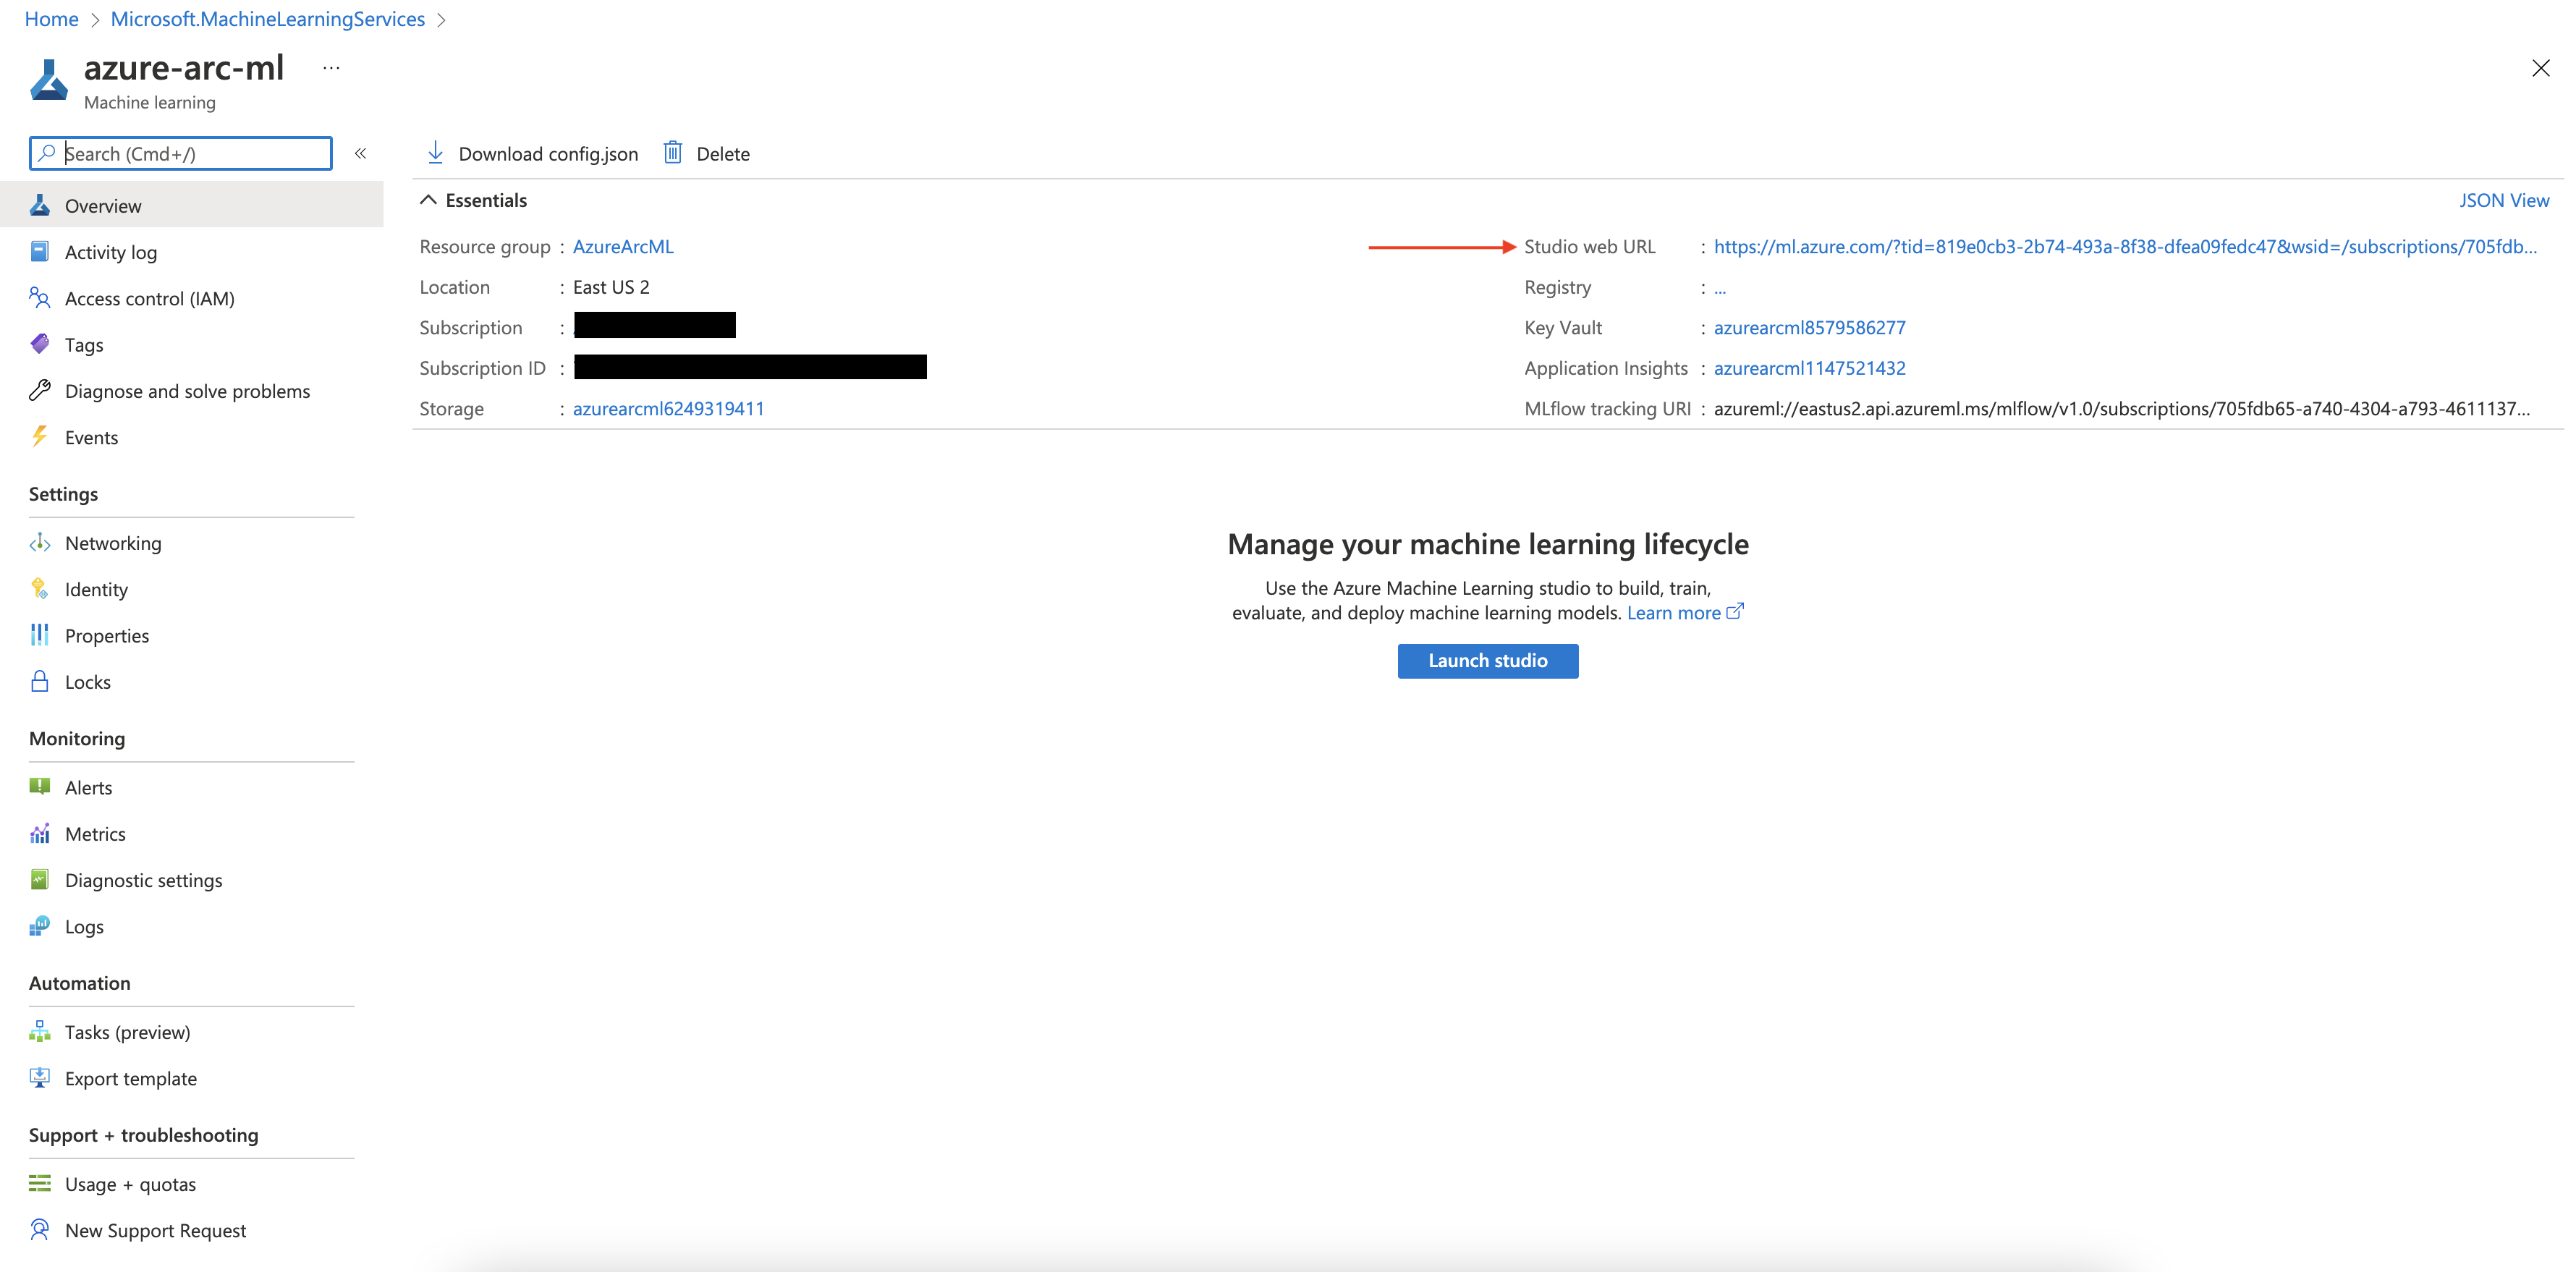The height and width of the screenshot is (1272, 2576).
Task: Collapse the Essentials section
Action: [428, 199]
